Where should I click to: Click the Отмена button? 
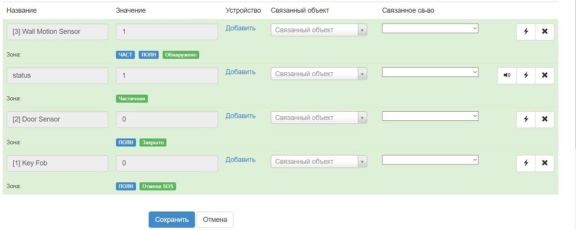[215, 220]
